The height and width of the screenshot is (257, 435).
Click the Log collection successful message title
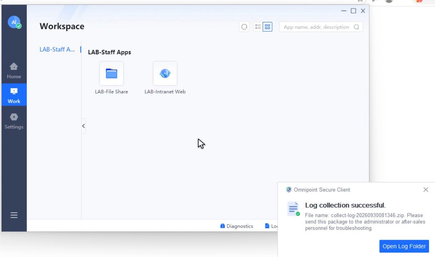345,205
